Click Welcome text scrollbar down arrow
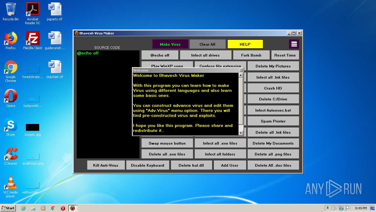Image resolution: width=376 pixels, height=212 pixels. tap(241, 133)
